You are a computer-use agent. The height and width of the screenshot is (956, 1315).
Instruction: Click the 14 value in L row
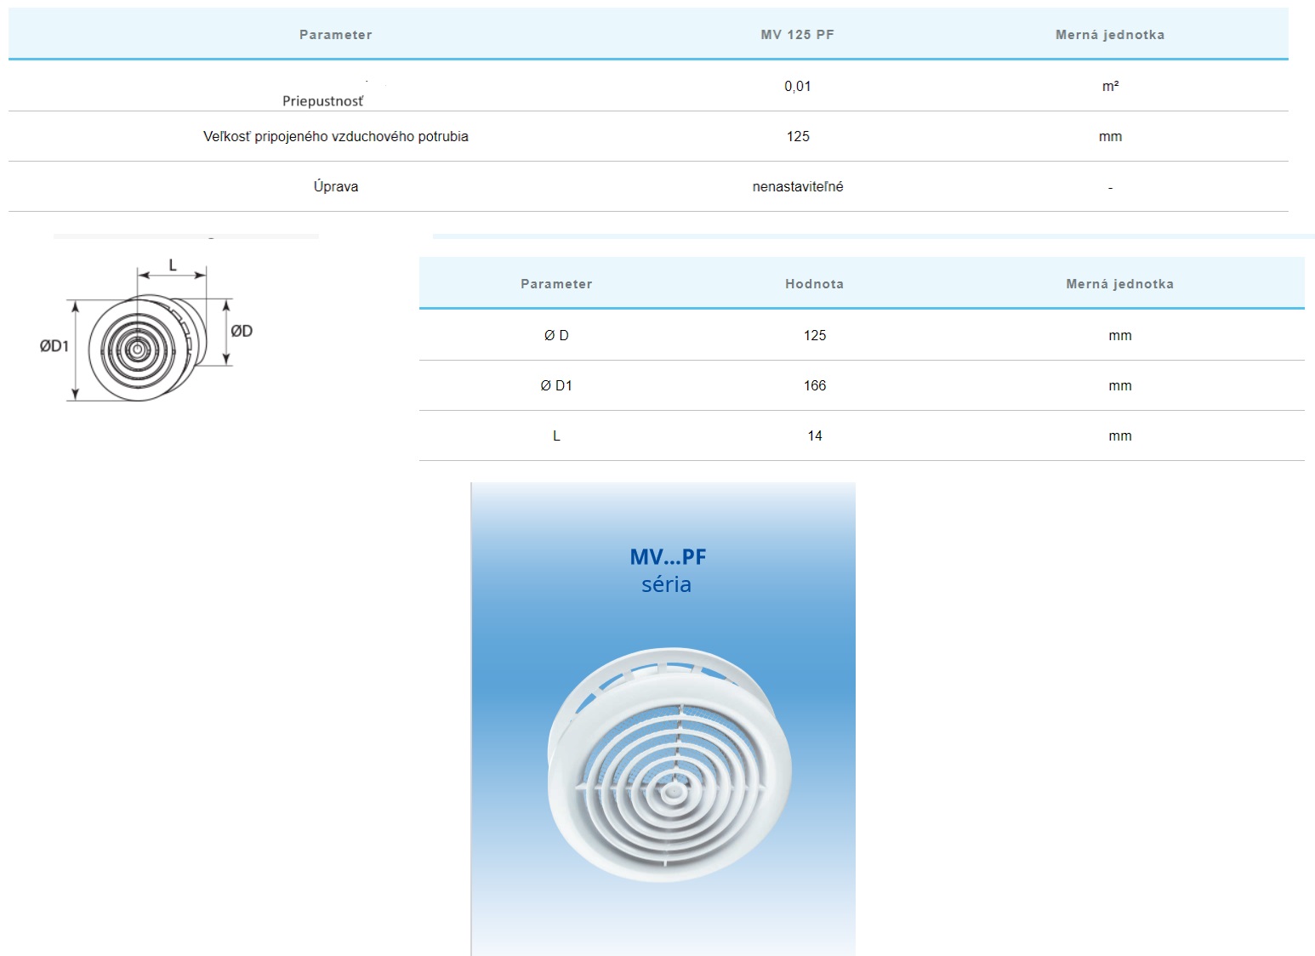click(814, 435)
